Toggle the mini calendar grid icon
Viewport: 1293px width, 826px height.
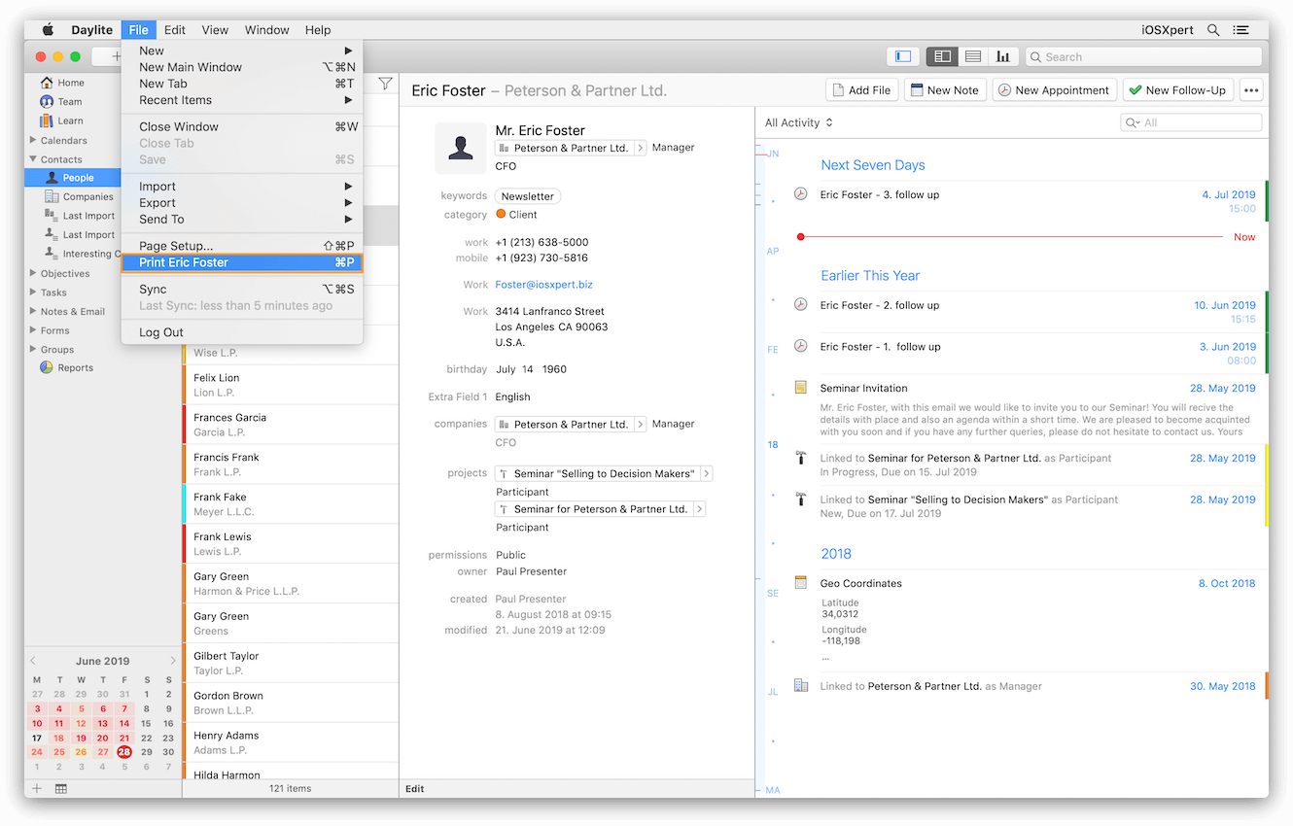pyautogui.click(x=61, y=788)
